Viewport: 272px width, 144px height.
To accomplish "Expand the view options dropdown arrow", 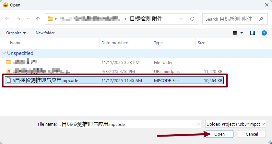I will (x=242, y=33).
